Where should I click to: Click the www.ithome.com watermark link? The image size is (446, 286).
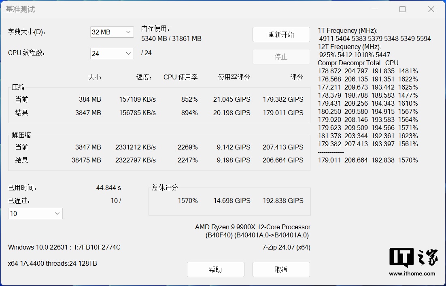point(412,273)
